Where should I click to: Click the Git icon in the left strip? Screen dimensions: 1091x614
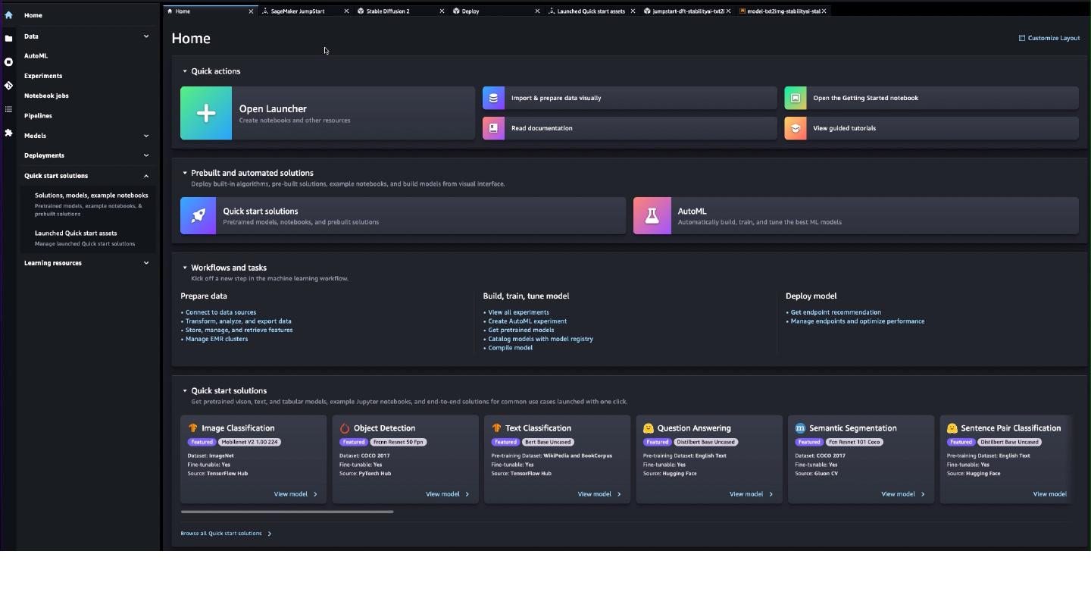click(8, 86)
